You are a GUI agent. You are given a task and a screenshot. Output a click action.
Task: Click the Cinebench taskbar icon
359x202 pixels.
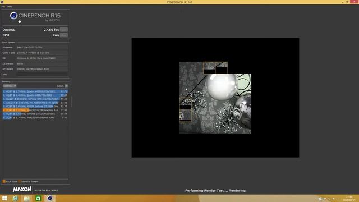pyautogui.click(x=50, y=198)
